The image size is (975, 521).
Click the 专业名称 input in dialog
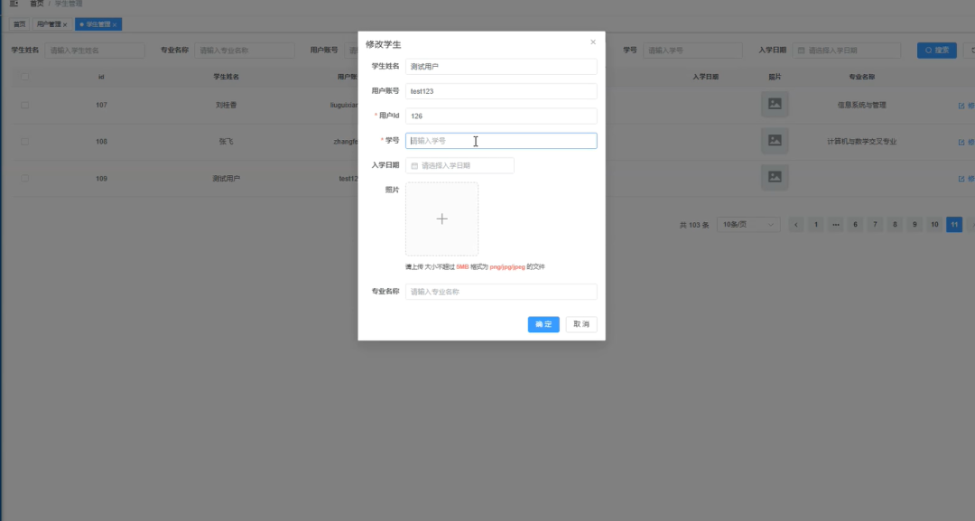point(501,292)
